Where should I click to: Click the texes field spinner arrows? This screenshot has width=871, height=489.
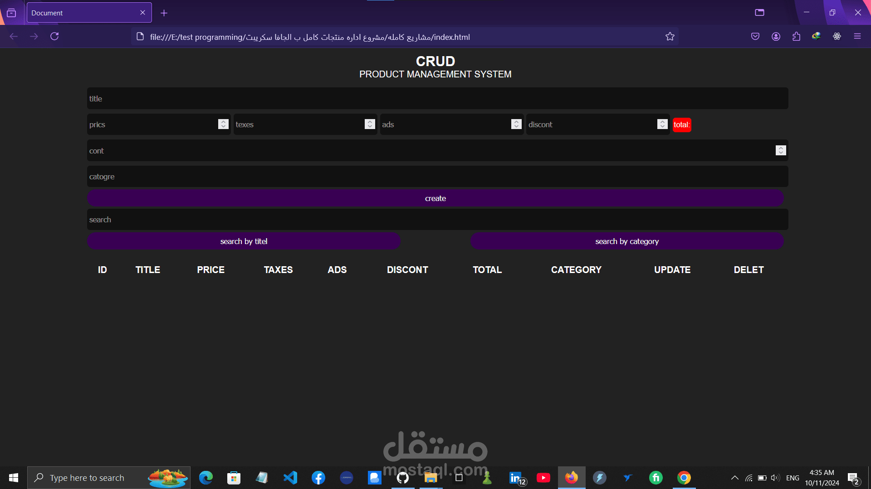point(370,125)
